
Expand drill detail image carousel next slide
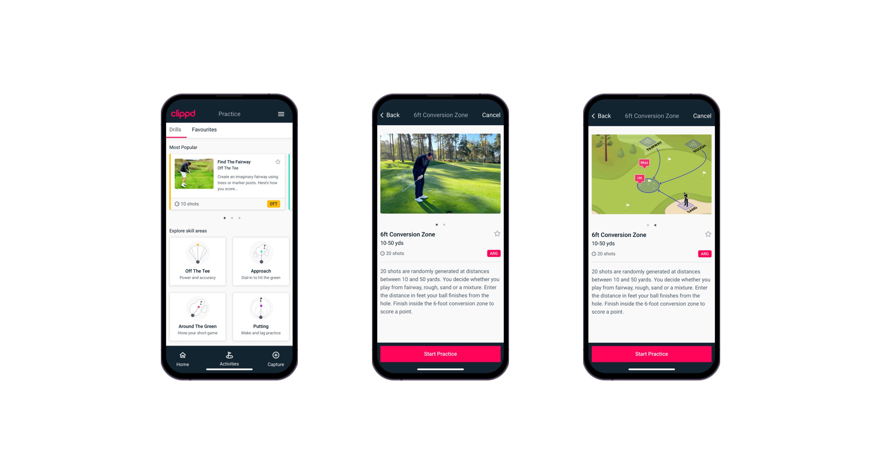[x=446, y=225]
